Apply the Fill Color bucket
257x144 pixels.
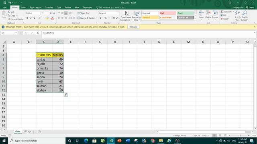pyautogui.click(x=47, y=18)
